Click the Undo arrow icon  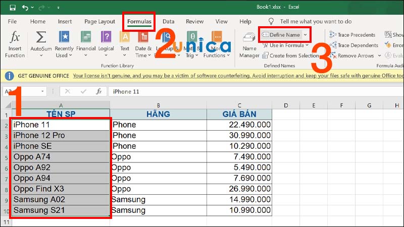coord(25,8)
